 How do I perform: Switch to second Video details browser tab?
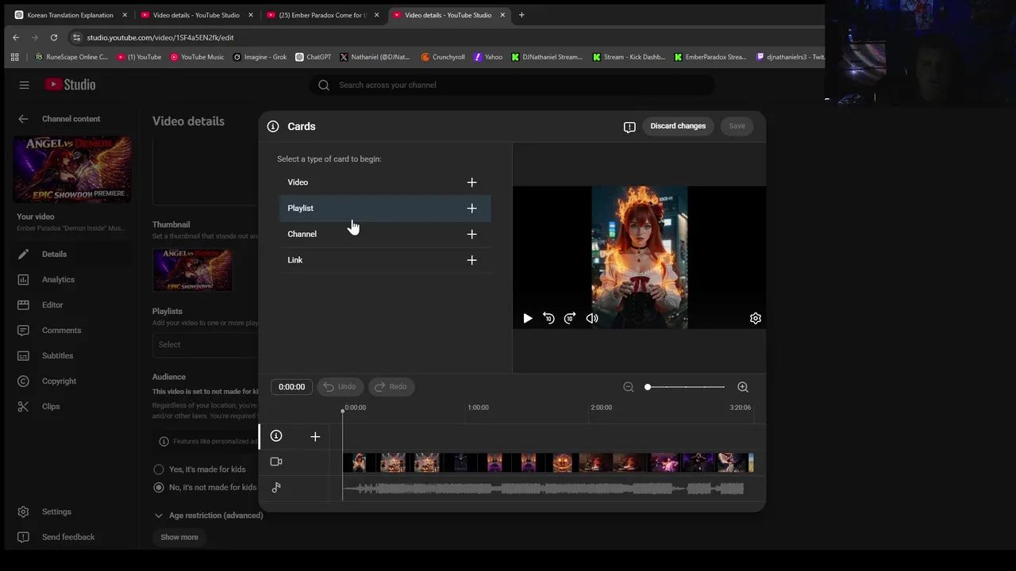pyautogui.click(x=448, y=15)
